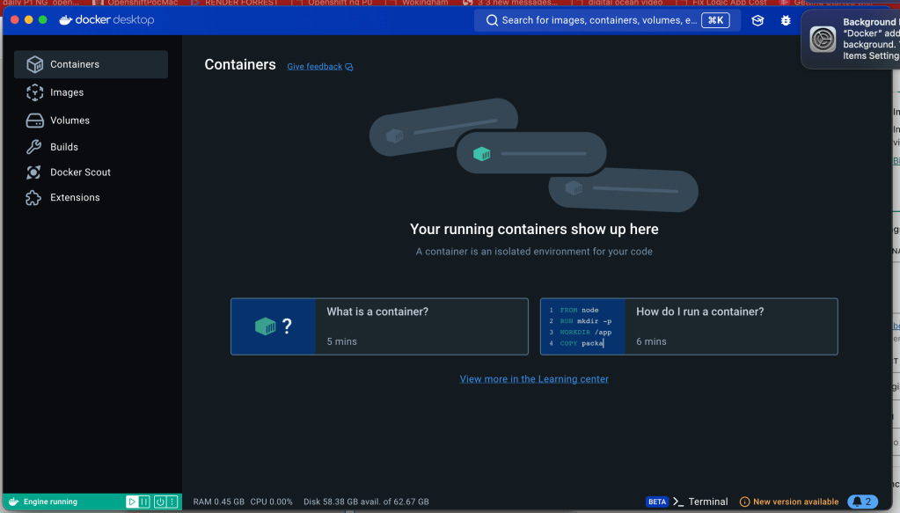
Task: Open the engine options three-dot menu
Action: [172, 502]
